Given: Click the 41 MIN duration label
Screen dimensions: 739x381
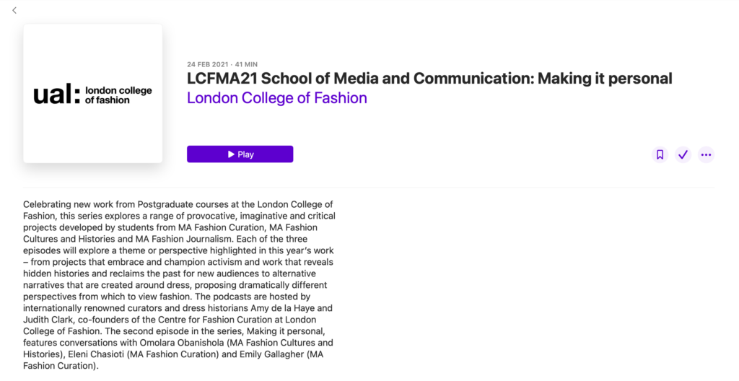Looking at the screenshot, I should pos(246,64).
